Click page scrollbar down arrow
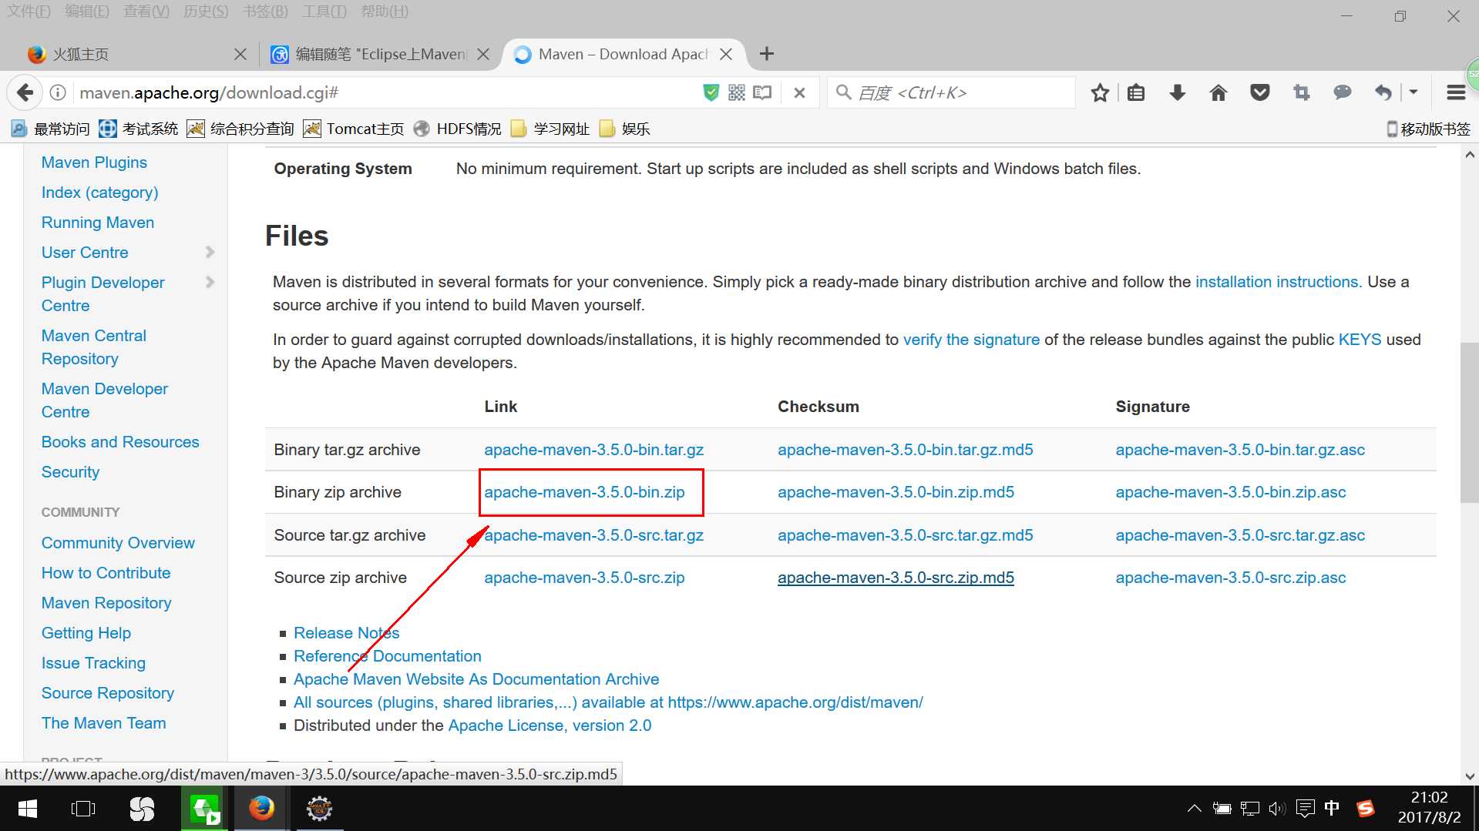The image size is (1479, 831). pyautogui.click(x=1470, y=776)
